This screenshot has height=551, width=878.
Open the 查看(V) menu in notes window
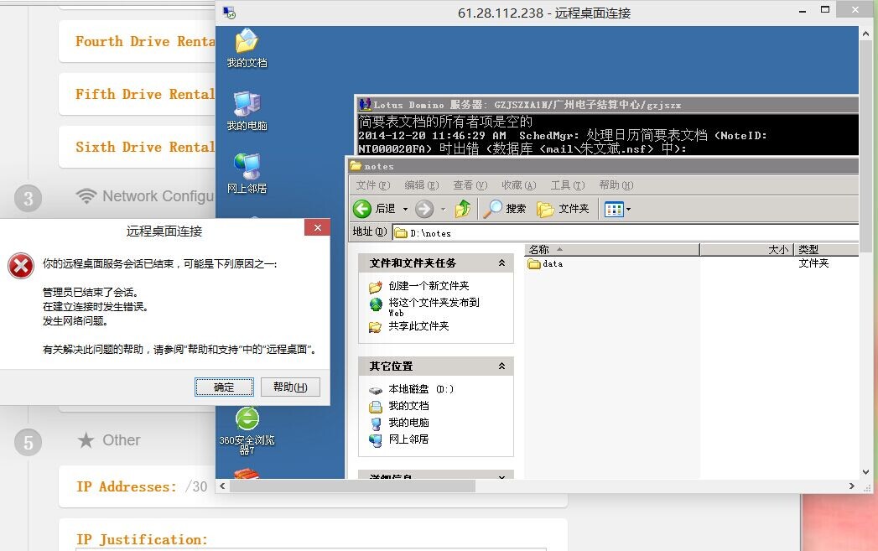point(470,185)
